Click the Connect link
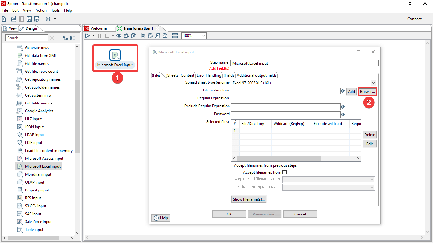This screenshot has height=243, width=433. (414, 19)
